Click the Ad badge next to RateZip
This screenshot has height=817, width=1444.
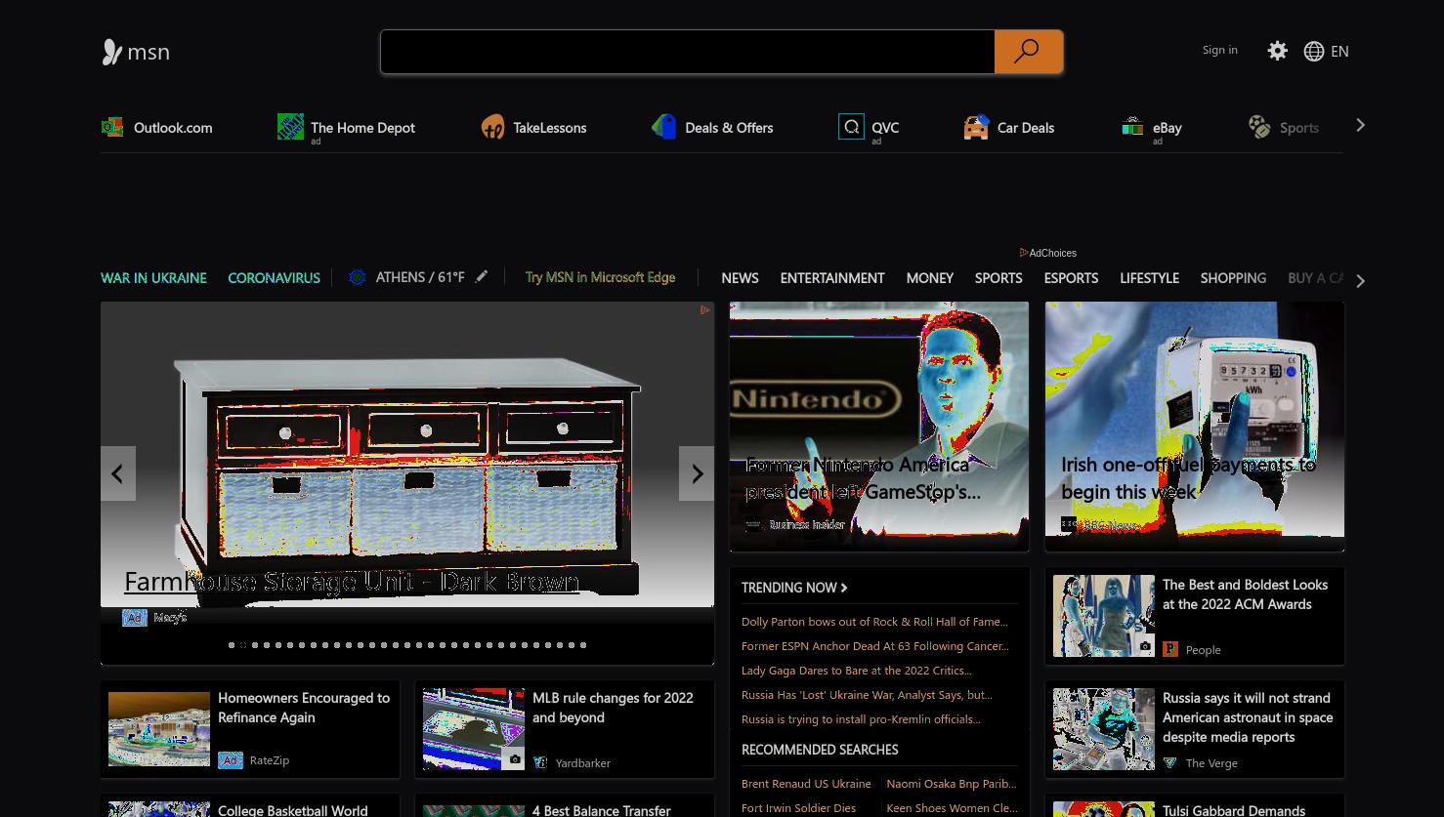click(x=231, y=759)
